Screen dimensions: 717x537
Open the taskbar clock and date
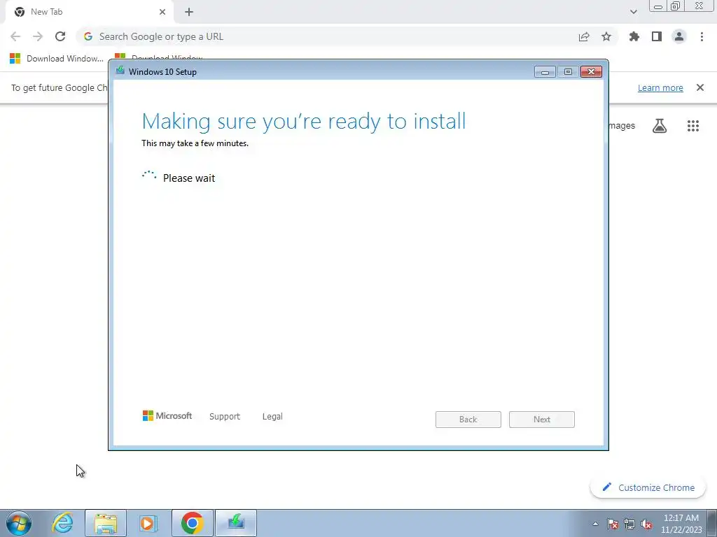681,524
